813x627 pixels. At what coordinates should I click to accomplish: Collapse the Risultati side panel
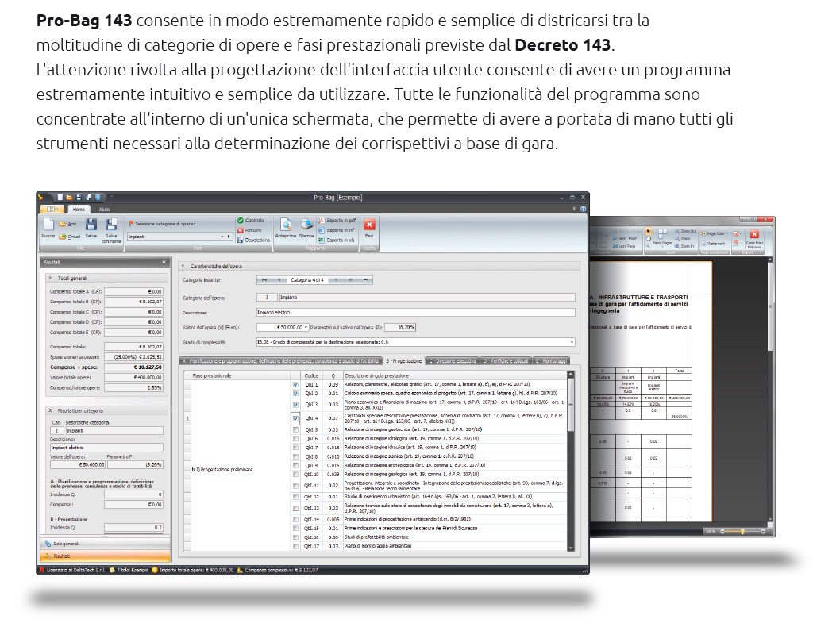pyautogui.click(x=164, y=262)
